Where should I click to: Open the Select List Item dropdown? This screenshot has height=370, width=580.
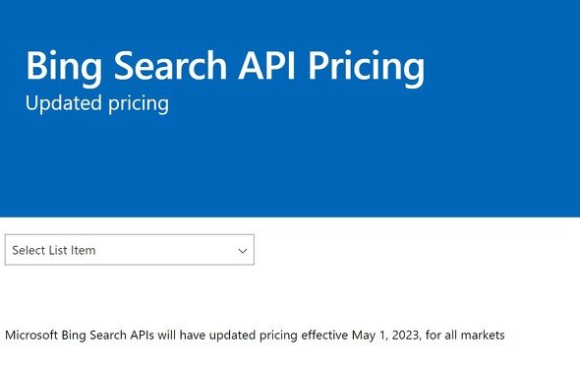(x=130, y=250)
